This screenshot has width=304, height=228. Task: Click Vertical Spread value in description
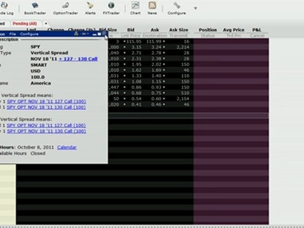(x=49, y=53)
